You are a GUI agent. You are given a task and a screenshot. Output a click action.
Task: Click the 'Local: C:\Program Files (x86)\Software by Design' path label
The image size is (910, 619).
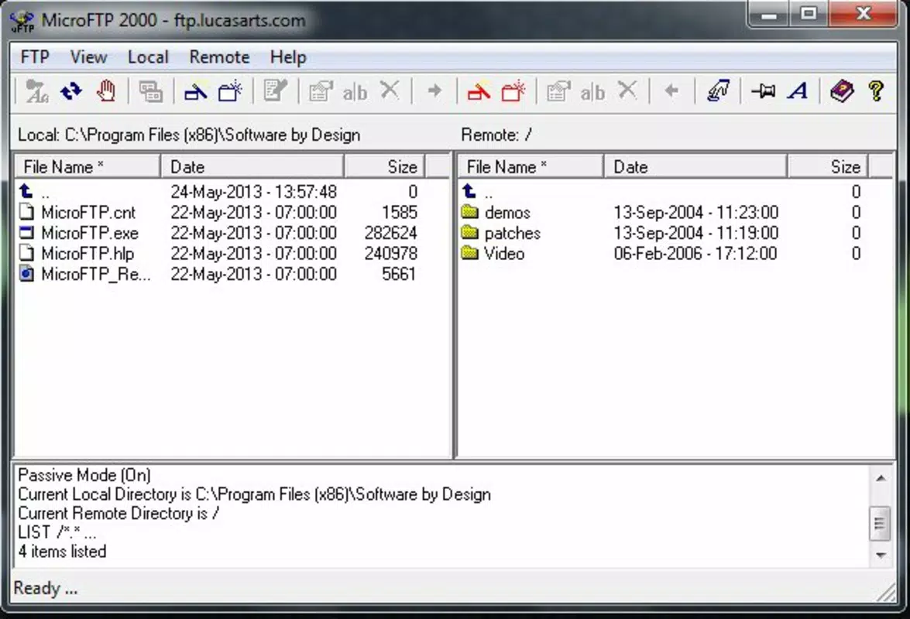[x=189, y=135]
